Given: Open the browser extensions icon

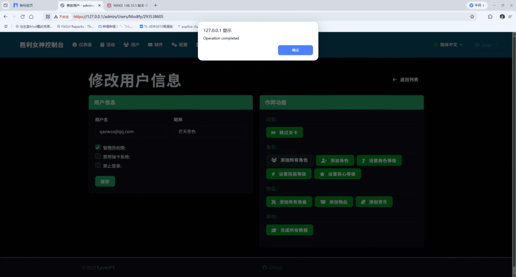Looking at the screenshot, I should coord(490,17).
